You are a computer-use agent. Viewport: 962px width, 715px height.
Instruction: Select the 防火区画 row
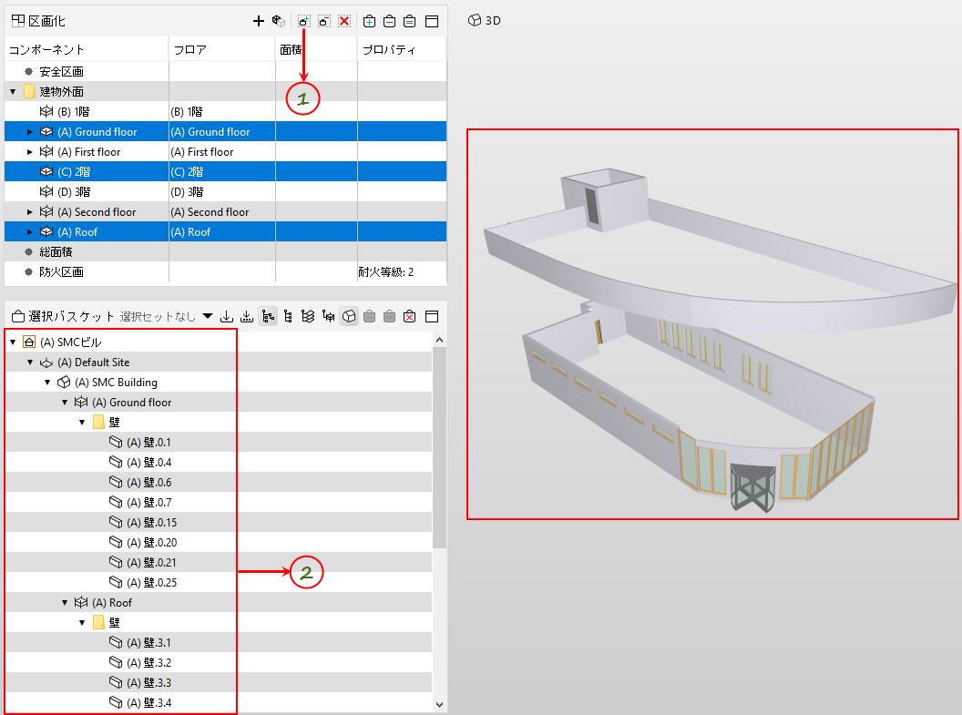[x=226, y=272]
